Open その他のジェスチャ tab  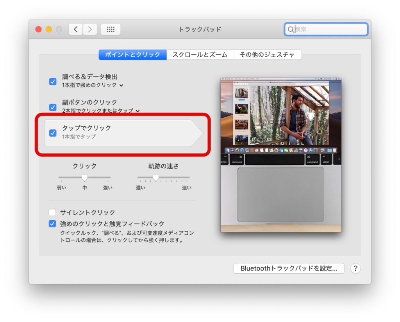[x=267, y=54]
